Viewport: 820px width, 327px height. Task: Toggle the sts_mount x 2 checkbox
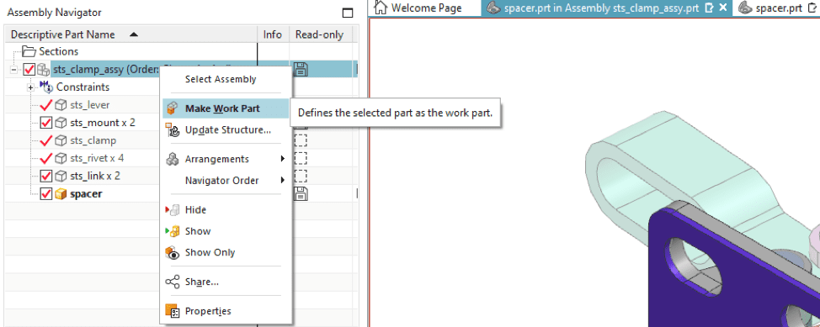pyautogui.click(x=46, y=123)
